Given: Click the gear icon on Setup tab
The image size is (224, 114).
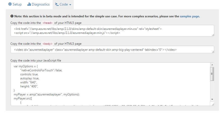Looking at the screenshot, I should click(x=10, y=4).
